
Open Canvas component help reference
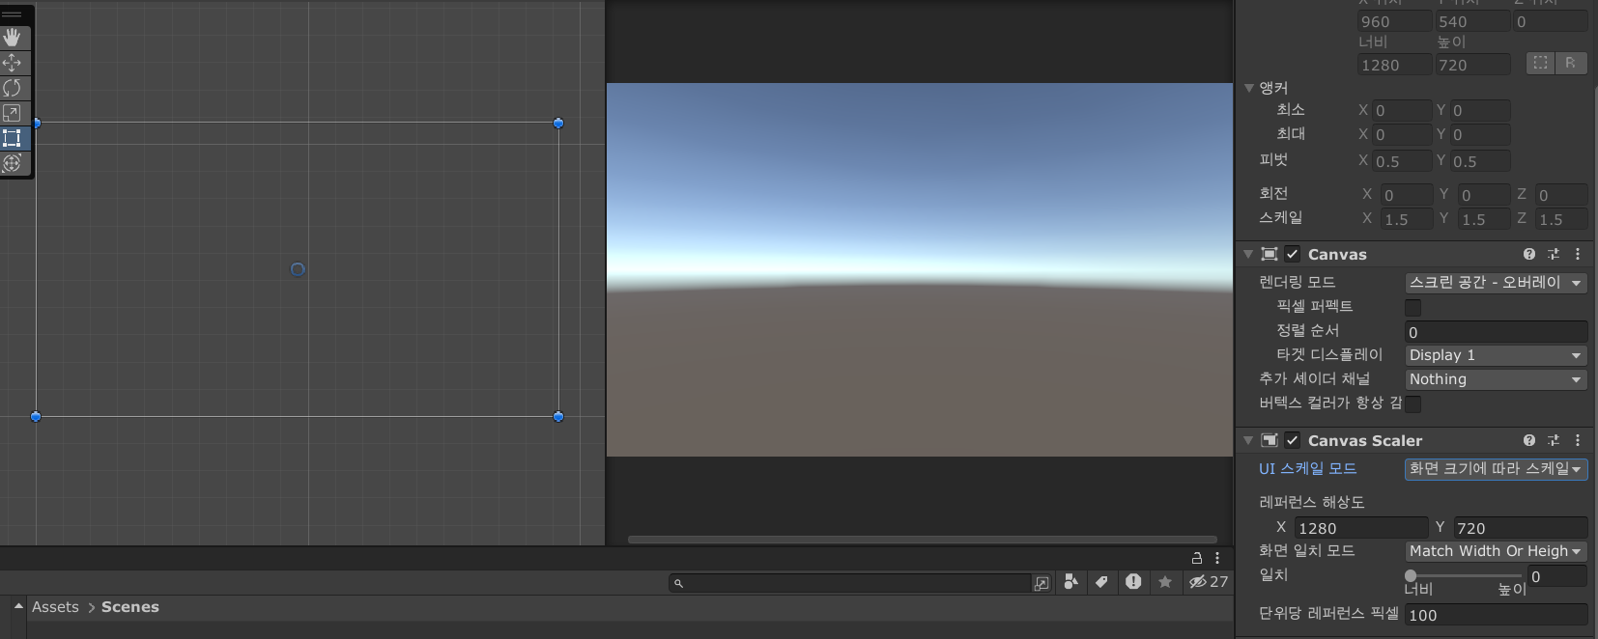tap(1529, 254)
